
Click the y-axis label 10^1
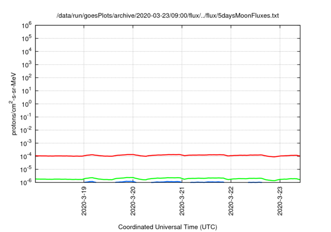26,91
